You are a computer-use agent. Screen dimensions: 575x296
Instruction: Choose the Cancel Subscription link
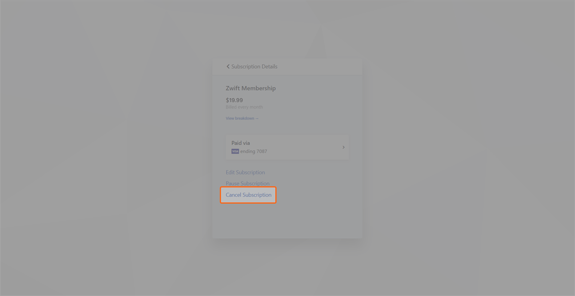[249, 195]
